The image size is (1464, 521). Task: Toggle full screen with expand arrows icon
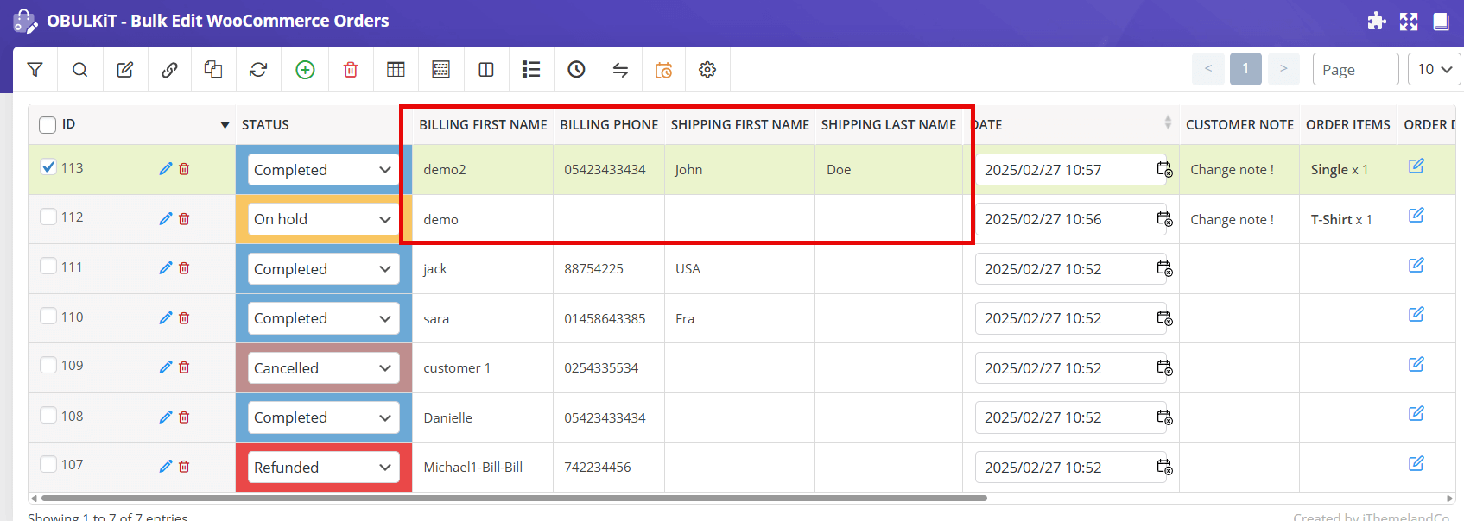tap(1409, 22)
